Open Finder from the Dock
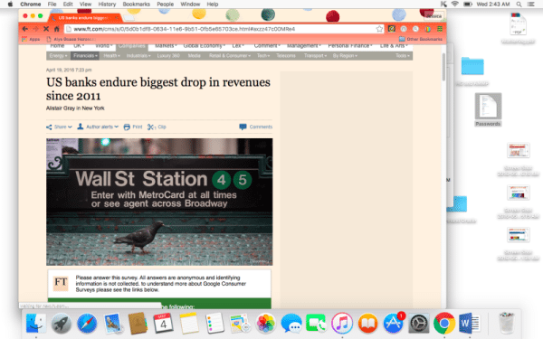 pos(36,325)
